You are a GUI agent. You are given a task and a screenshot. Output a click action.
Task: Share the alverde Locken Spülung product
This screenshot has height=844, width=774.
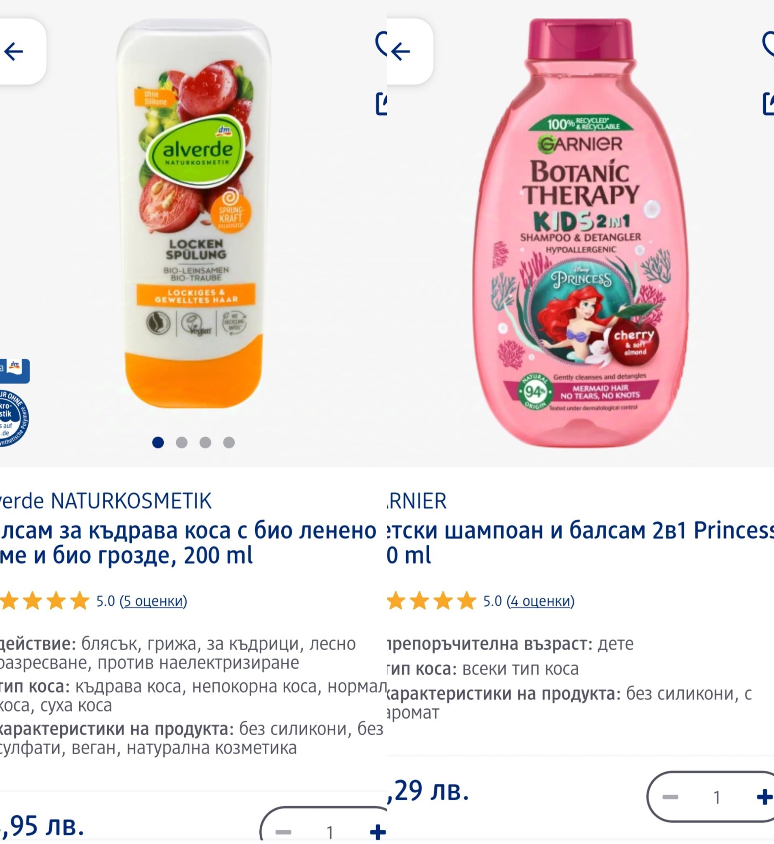coord(381,104)
